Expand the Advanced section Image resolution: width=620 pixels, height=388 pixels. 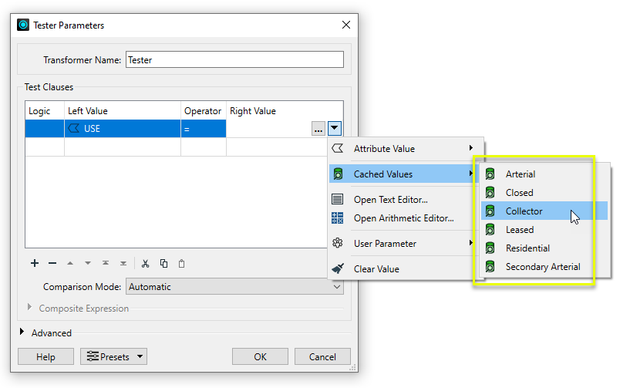point(22,332)
